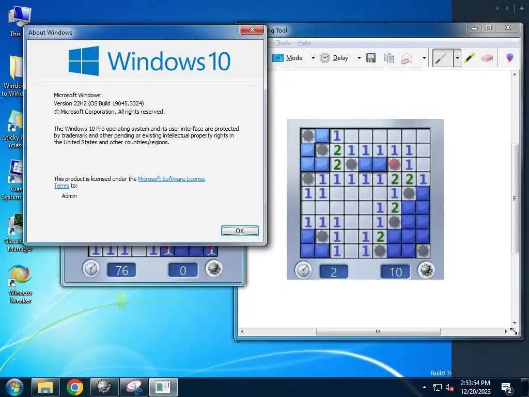Screen dimensions: 529x397
Task: Click the muted volume tray icon
Action: (450, 387)
